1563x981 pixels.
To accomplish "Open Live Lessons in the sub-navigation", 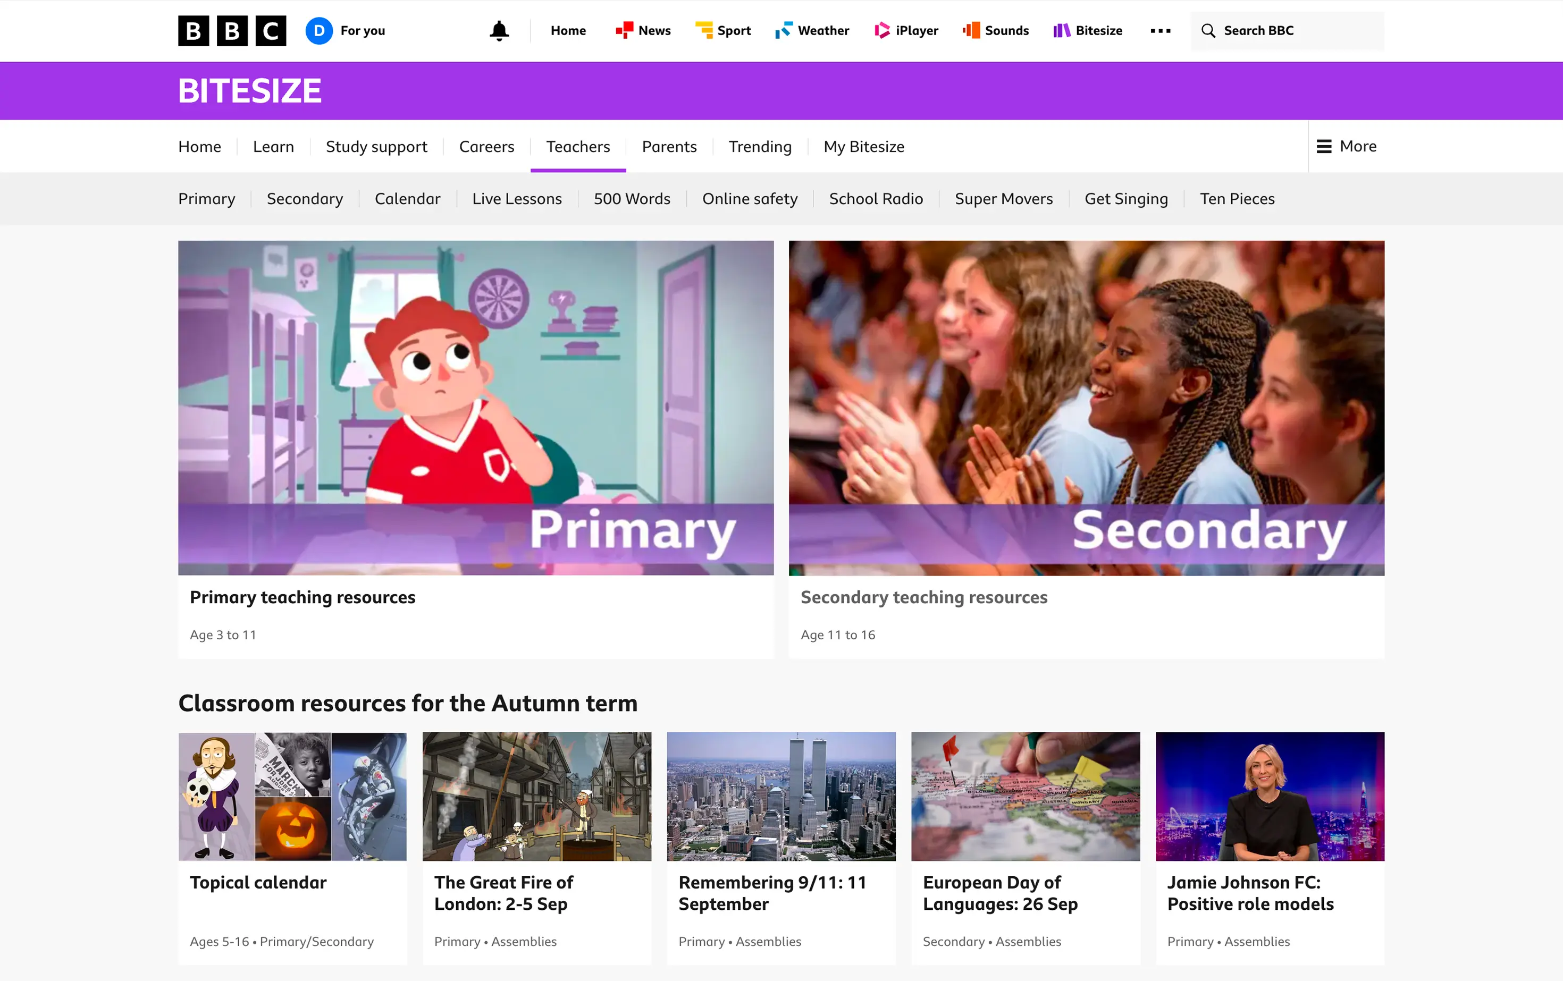I will (517, 199).
